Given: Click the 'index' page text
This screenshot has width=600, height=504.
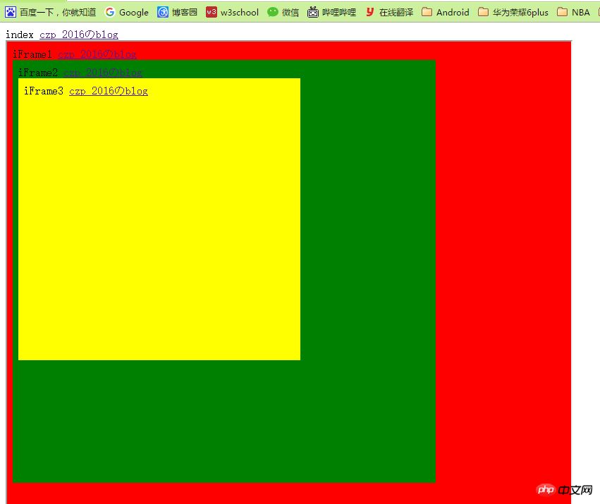Looking at the screenshot, I should (x=20, y=35).
